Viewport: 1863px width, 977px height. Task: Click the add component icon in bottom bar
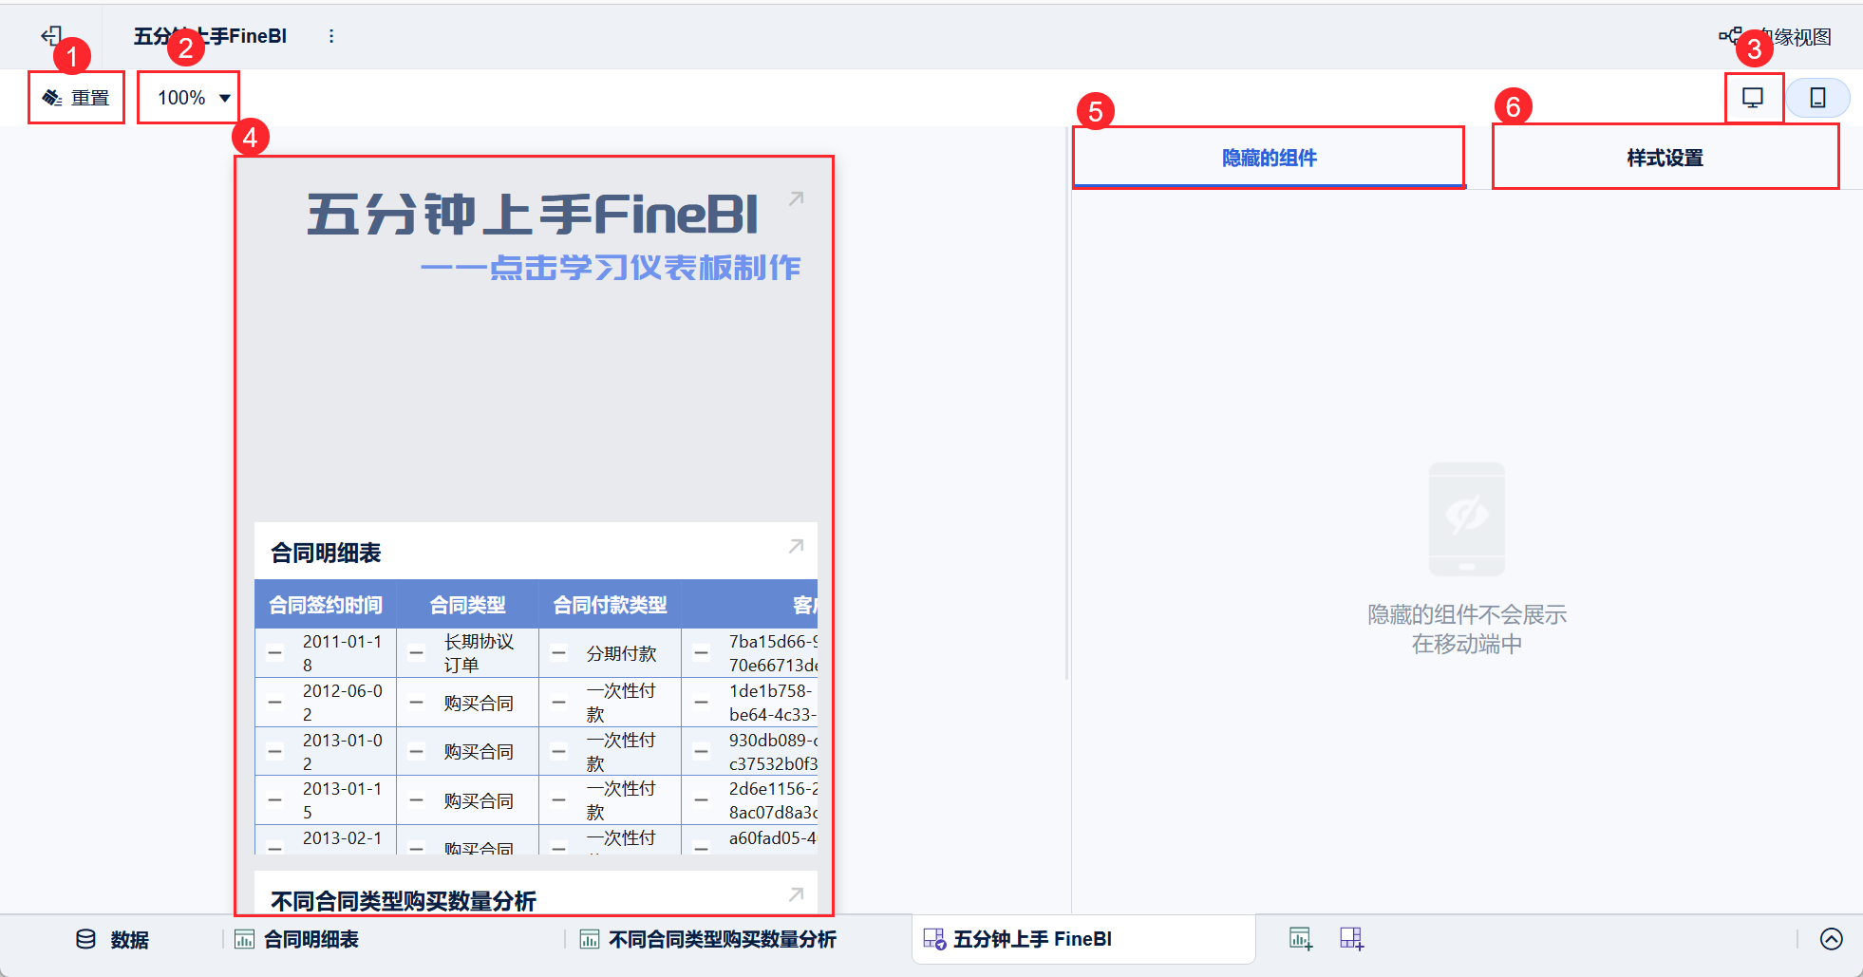pyautogui.click(x=1301, y=939)
